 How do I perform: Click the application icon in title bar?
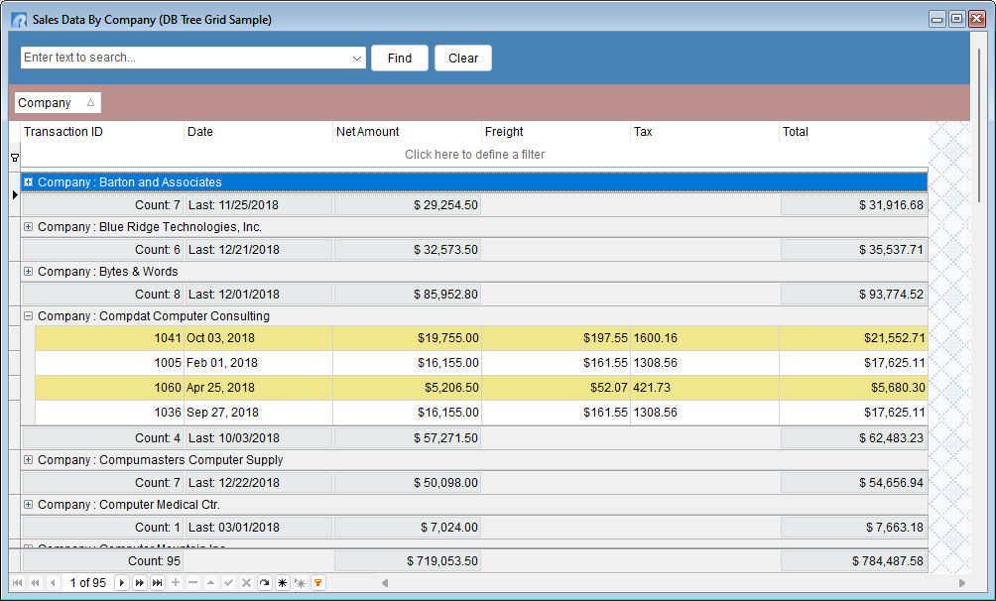19,20
